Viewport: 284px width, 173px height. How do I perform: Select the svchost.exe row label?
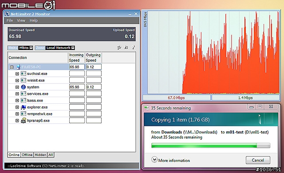(x=37, y=74)
